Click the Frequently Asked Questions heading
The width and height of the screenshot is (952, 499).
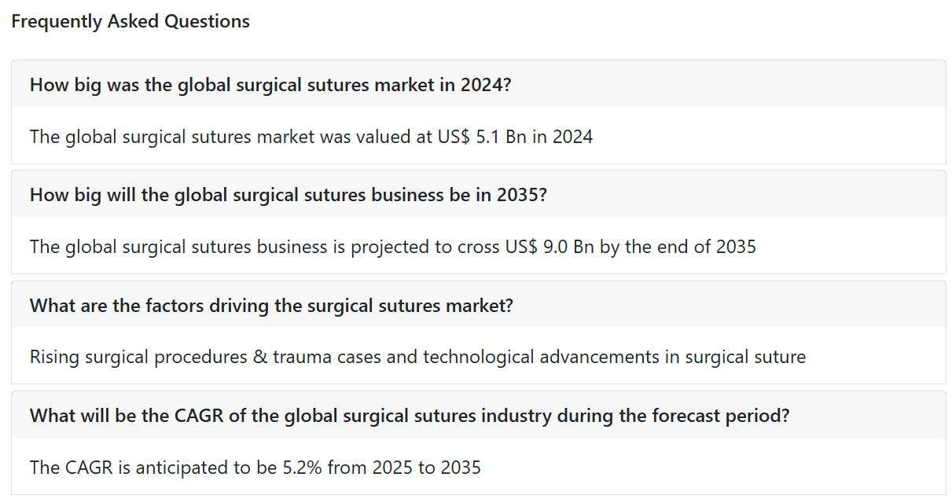130,22
